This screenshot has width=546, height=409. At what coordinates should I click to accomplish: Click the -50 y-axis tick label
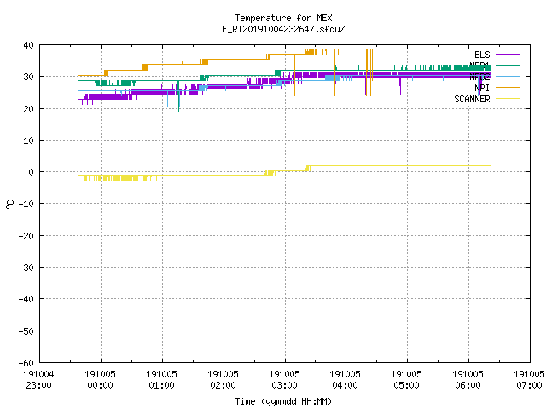tap(26, 331)
